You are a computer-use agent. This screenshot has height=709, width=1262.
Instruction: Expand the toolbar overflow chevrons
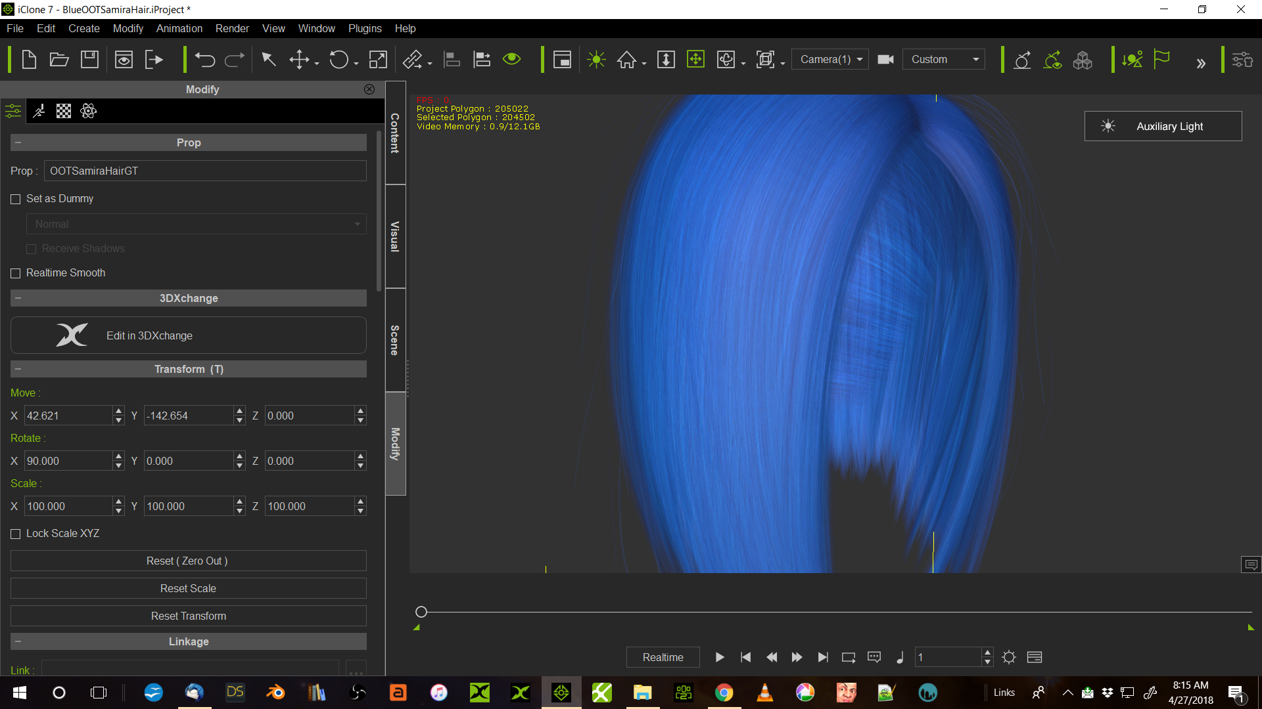point(1201,64)
